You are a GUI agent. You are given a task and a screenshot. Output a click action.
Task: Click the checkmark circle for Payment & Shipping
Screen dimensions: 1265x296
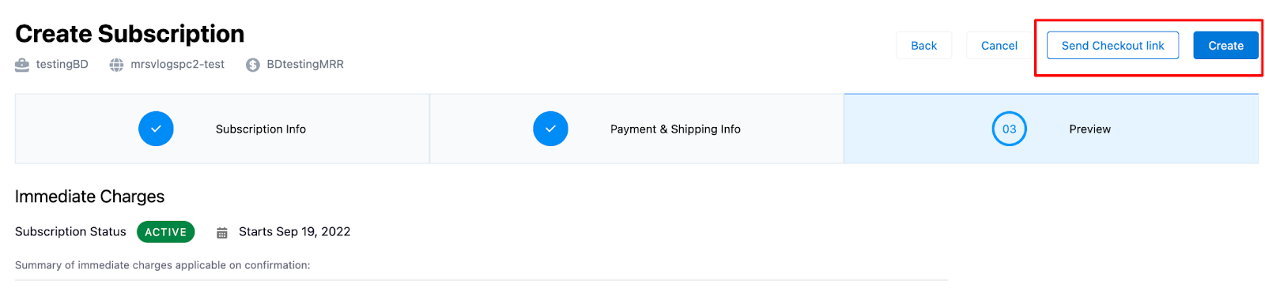(x=550, y=129)
